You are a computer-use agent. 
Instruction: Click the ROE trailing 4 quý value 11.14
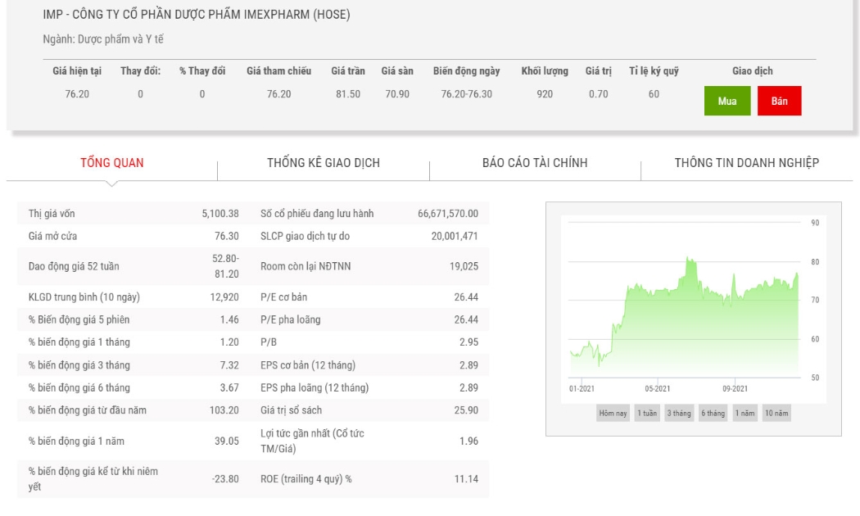[466, 478]
